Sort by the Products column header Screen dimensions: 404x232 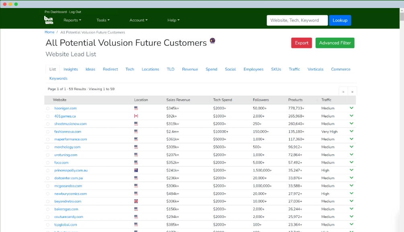(295, 100)
